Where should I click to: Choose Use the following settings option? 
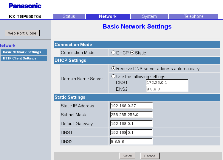pyautogui.click(x=113, y=76)
